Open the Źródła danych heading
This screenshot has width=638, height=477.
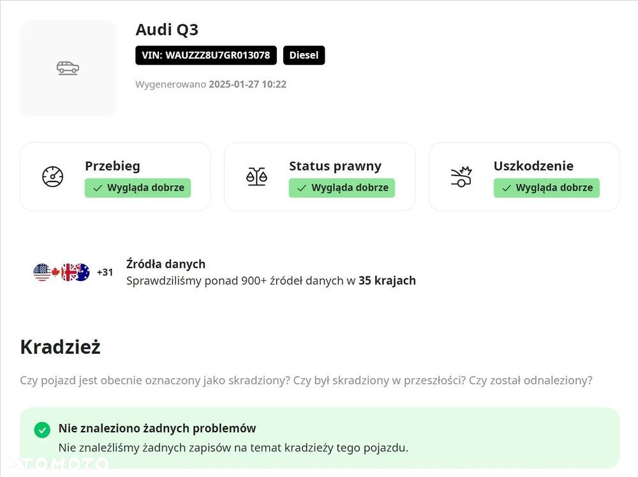[166, 264]
